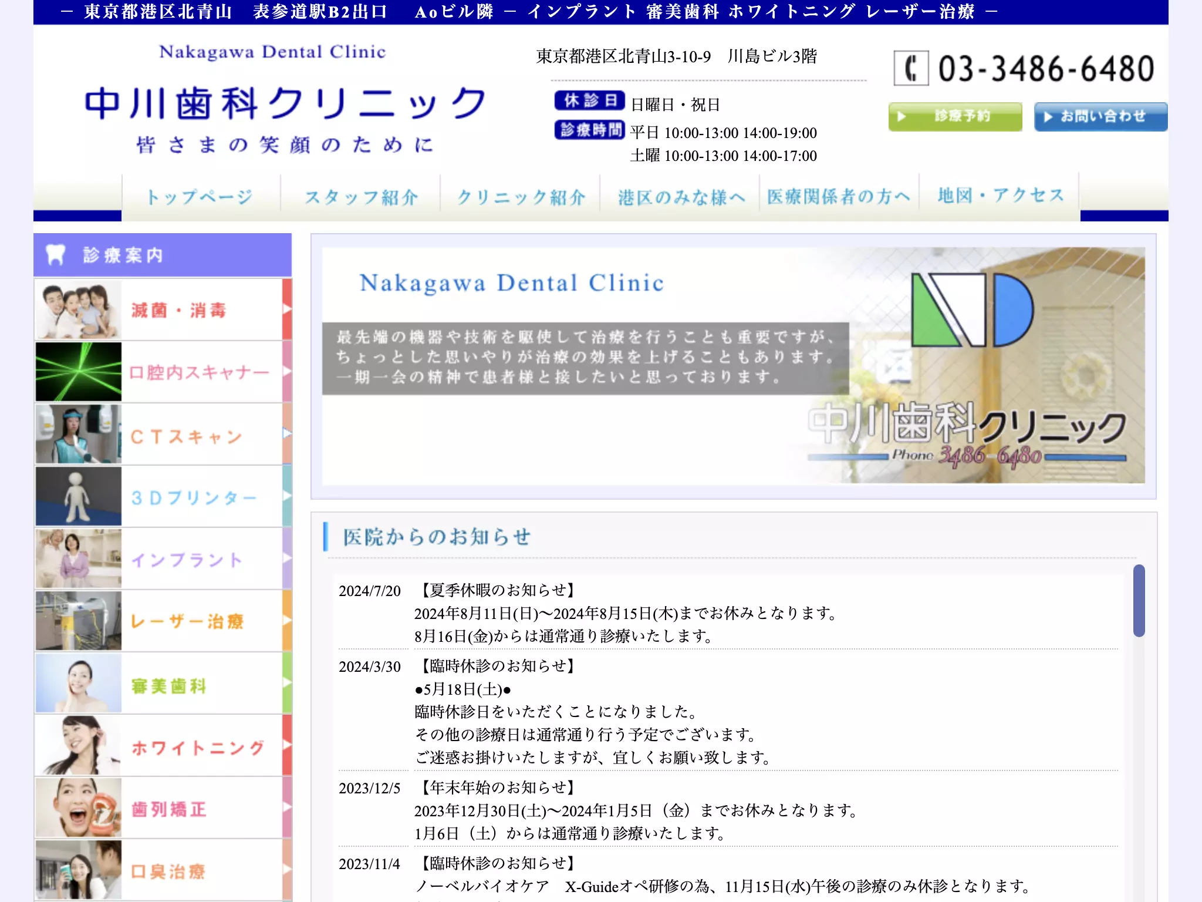The width and height of the screenshot is (1202, 902).
Task: Select the 港区のみな様へ navigation tab
Action: (x=680, y=197)
